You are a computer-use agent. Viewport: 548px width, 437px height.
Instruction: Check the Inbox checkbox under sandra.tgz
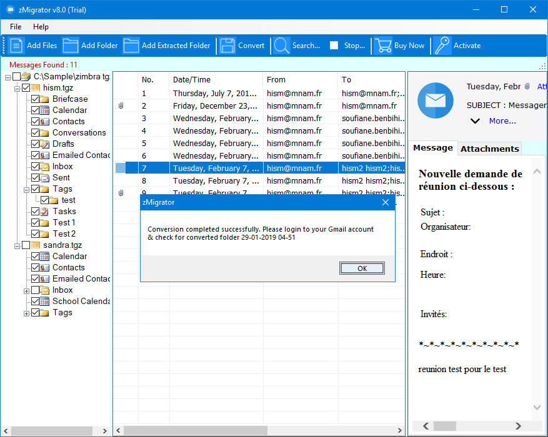click(x=35, y=290)
